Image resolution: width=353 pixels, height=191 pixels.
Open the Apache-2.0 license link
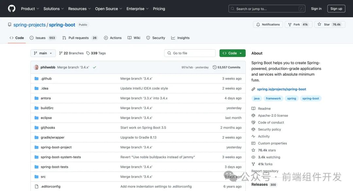[273, 116]
